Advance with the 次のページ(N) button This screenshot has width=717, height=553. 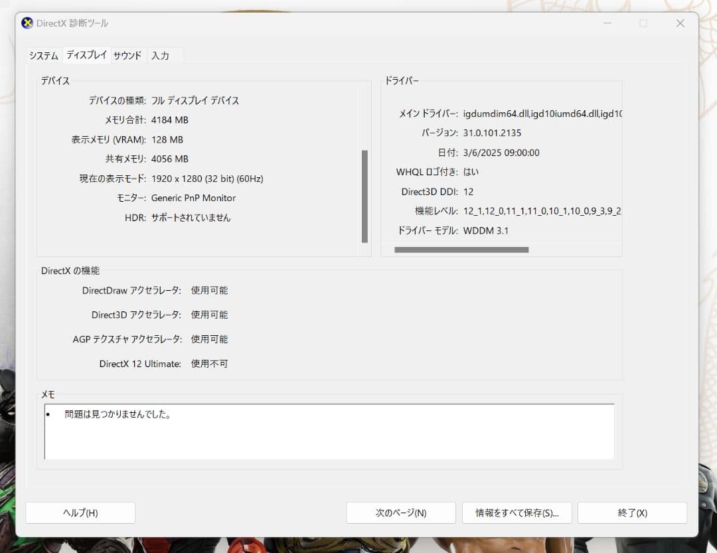pos(401,513)
